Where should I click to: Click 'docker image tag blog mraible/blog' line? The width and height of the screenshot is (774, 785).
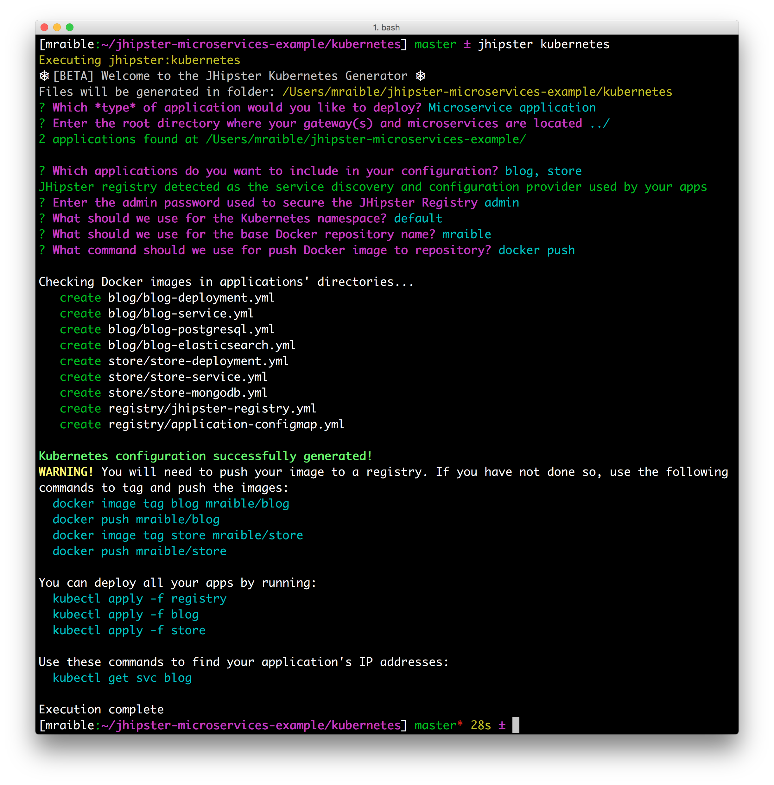(171, 503)
